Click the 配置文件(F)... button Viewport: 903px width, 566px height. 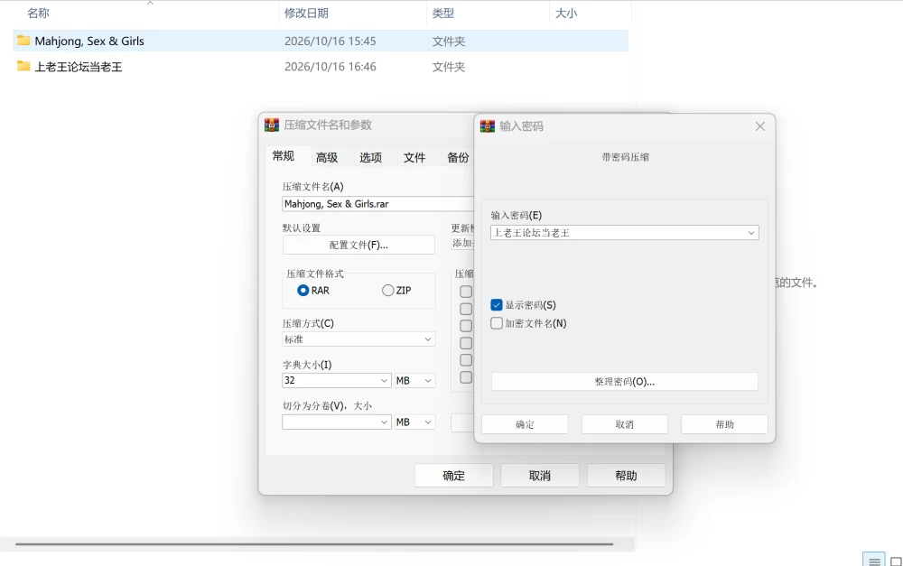[x=358, y=245]
